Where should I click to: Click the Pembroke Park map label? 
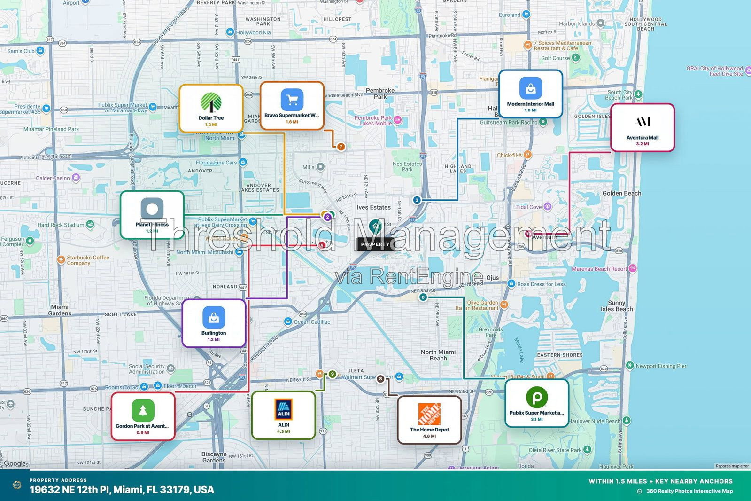click(380, 94)
